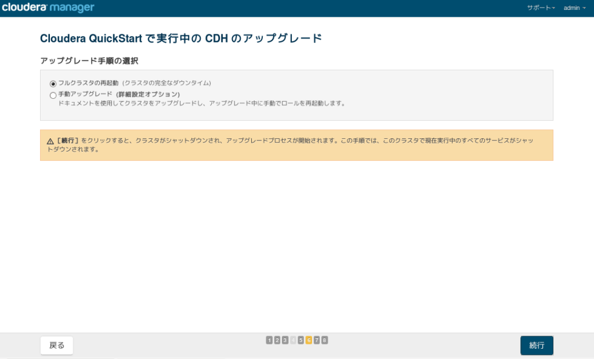Image resolution: width=594 pixels, height=359 pixels.
Task: Go to wizard step 2
Action: coord(277,340)
